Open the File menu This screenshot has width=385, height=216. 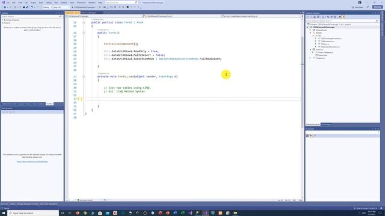[x=8, y=2]
